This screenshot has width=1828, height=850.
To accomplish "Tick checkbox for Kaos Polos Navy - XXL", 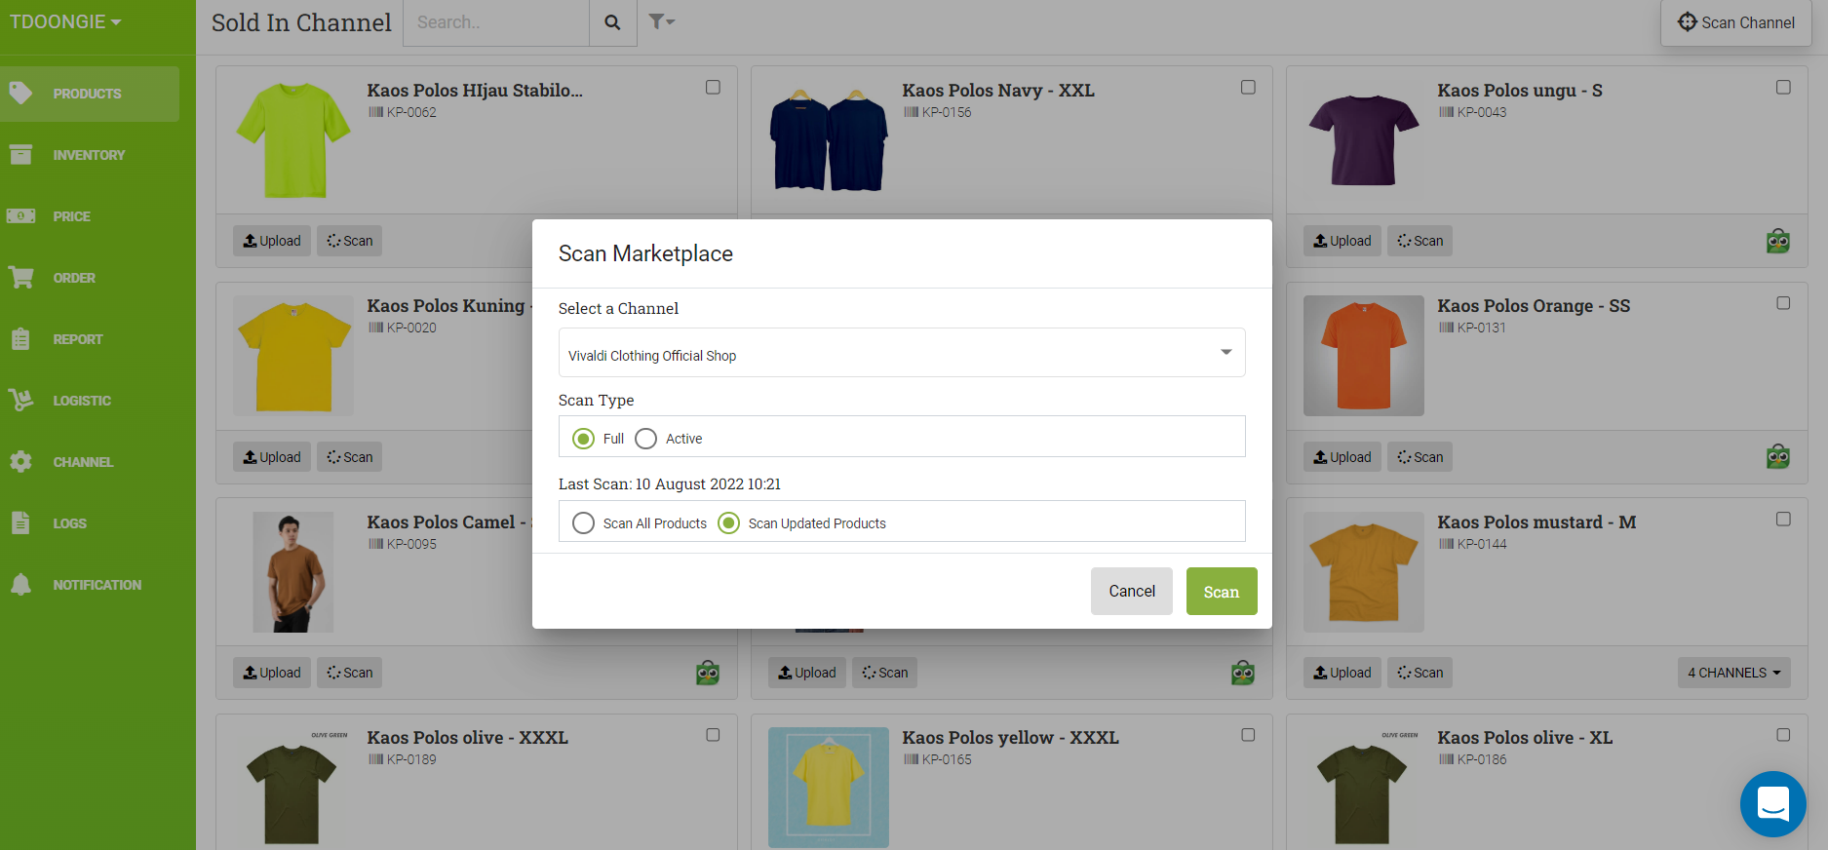I will point(1248,88).
